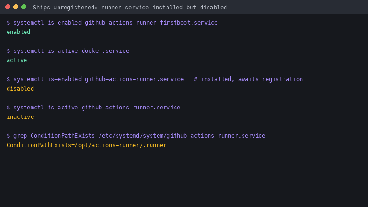Click the github-actions-runner-firstboot.service argument
This screenshot has width=368, height=207.
point(151,23)
